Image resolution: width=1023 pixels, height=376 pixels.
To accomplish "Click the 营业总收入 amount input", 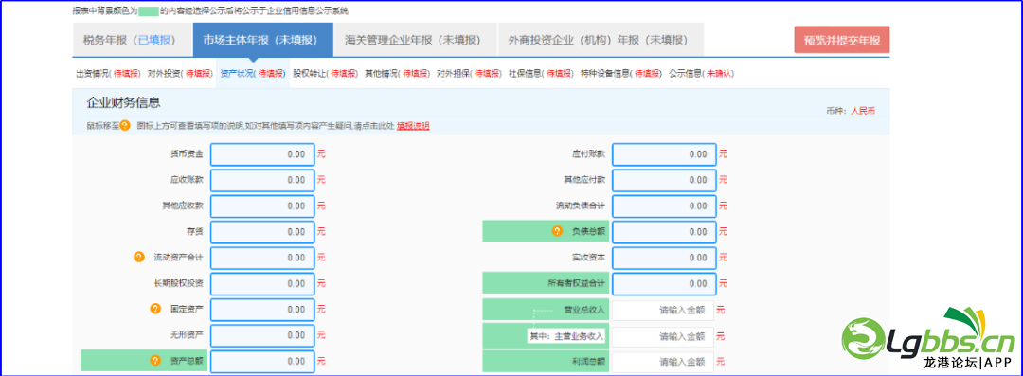I will tap(663, 310).
